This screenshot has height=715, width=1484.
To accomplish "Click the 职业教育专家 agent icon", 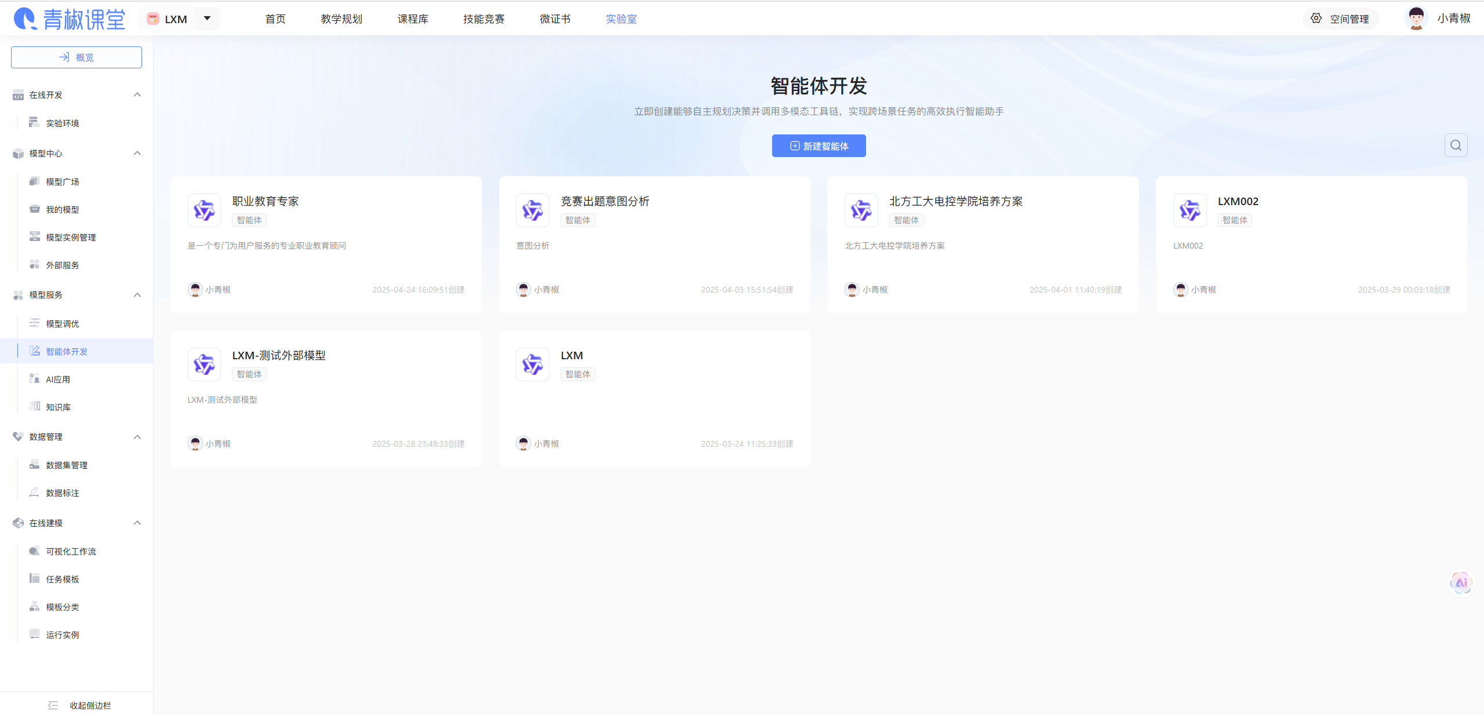I will point(204,210).
